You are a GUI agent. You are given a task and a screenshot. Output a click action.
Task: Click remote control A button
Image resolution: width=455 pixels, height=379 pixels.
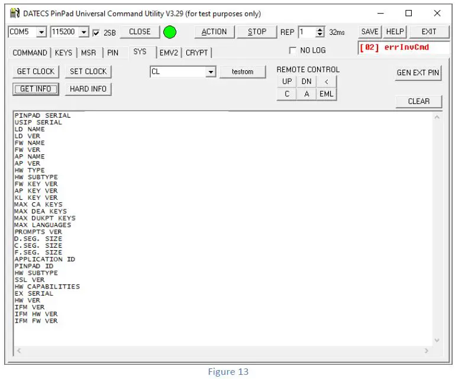coord(306,94)
